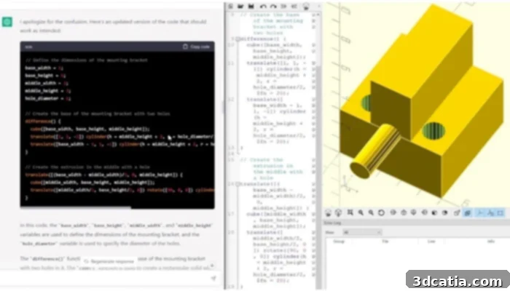Click Reset View icon in viewer toolbar
The image size is (510, 291).
pos(381,212)
